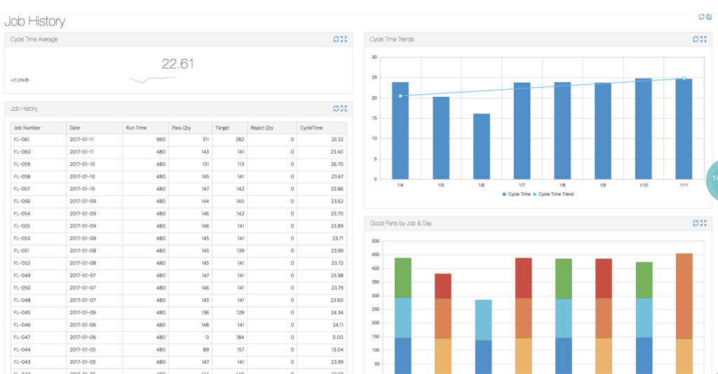Image resolution: width=718 pixels, height=374 pixels.
Task: Select the 1/6 Cycle Time bar
Action: [481, 147]
